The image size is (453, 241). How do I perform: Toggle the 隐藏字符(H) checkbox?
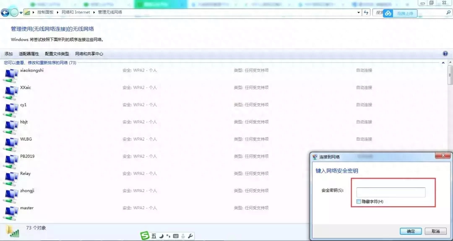coord(359,202)
